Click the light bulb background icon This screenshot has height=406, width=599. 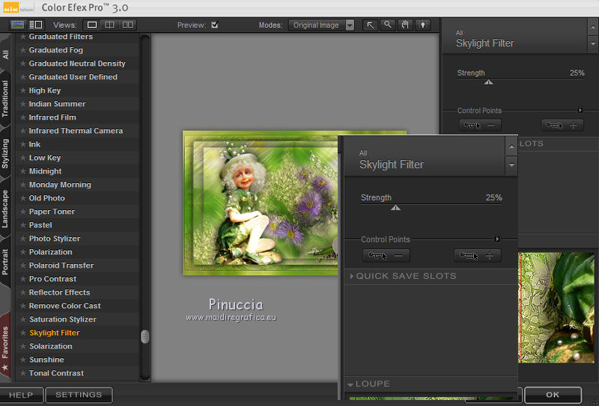pyautogui.click(x=423, y=25)
